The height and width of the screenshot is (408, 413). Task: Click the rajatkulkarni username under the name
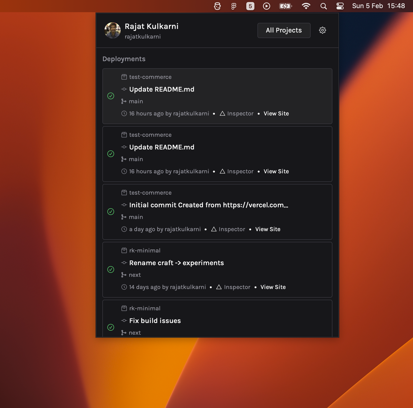pos(143,37)
